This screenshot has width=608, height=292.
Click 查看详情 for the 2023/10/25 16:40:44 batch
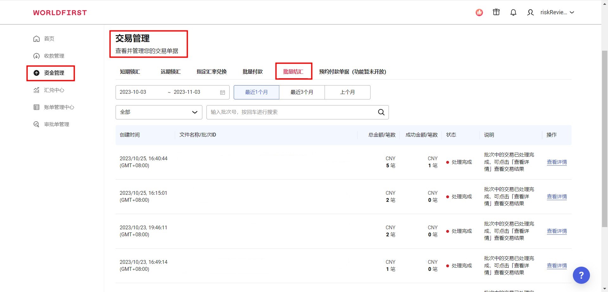coord(556,162)
